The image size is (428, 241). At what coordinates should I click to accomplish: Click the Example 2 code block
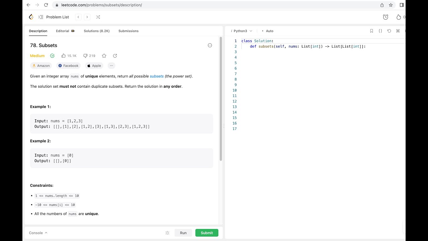coord(121,158)
